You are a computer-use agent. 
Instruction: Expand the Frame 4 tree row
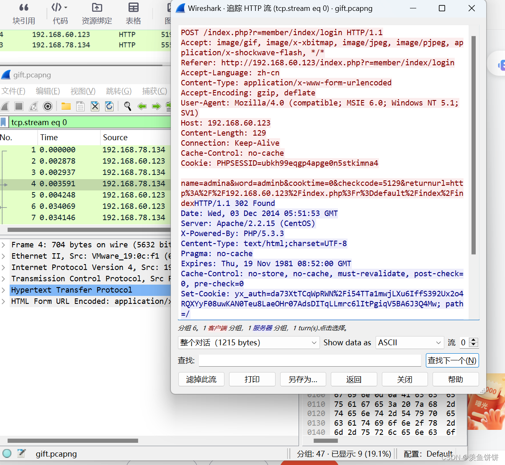3,245
